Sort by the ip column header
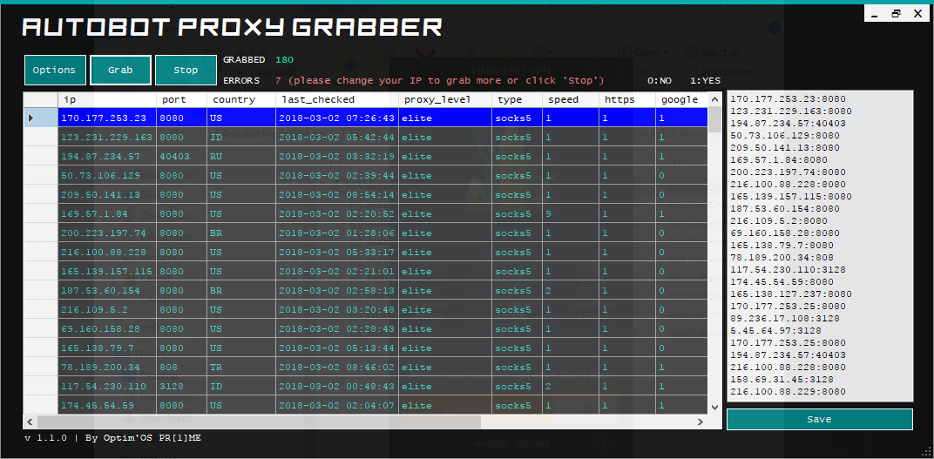 [x=107, y=99]
